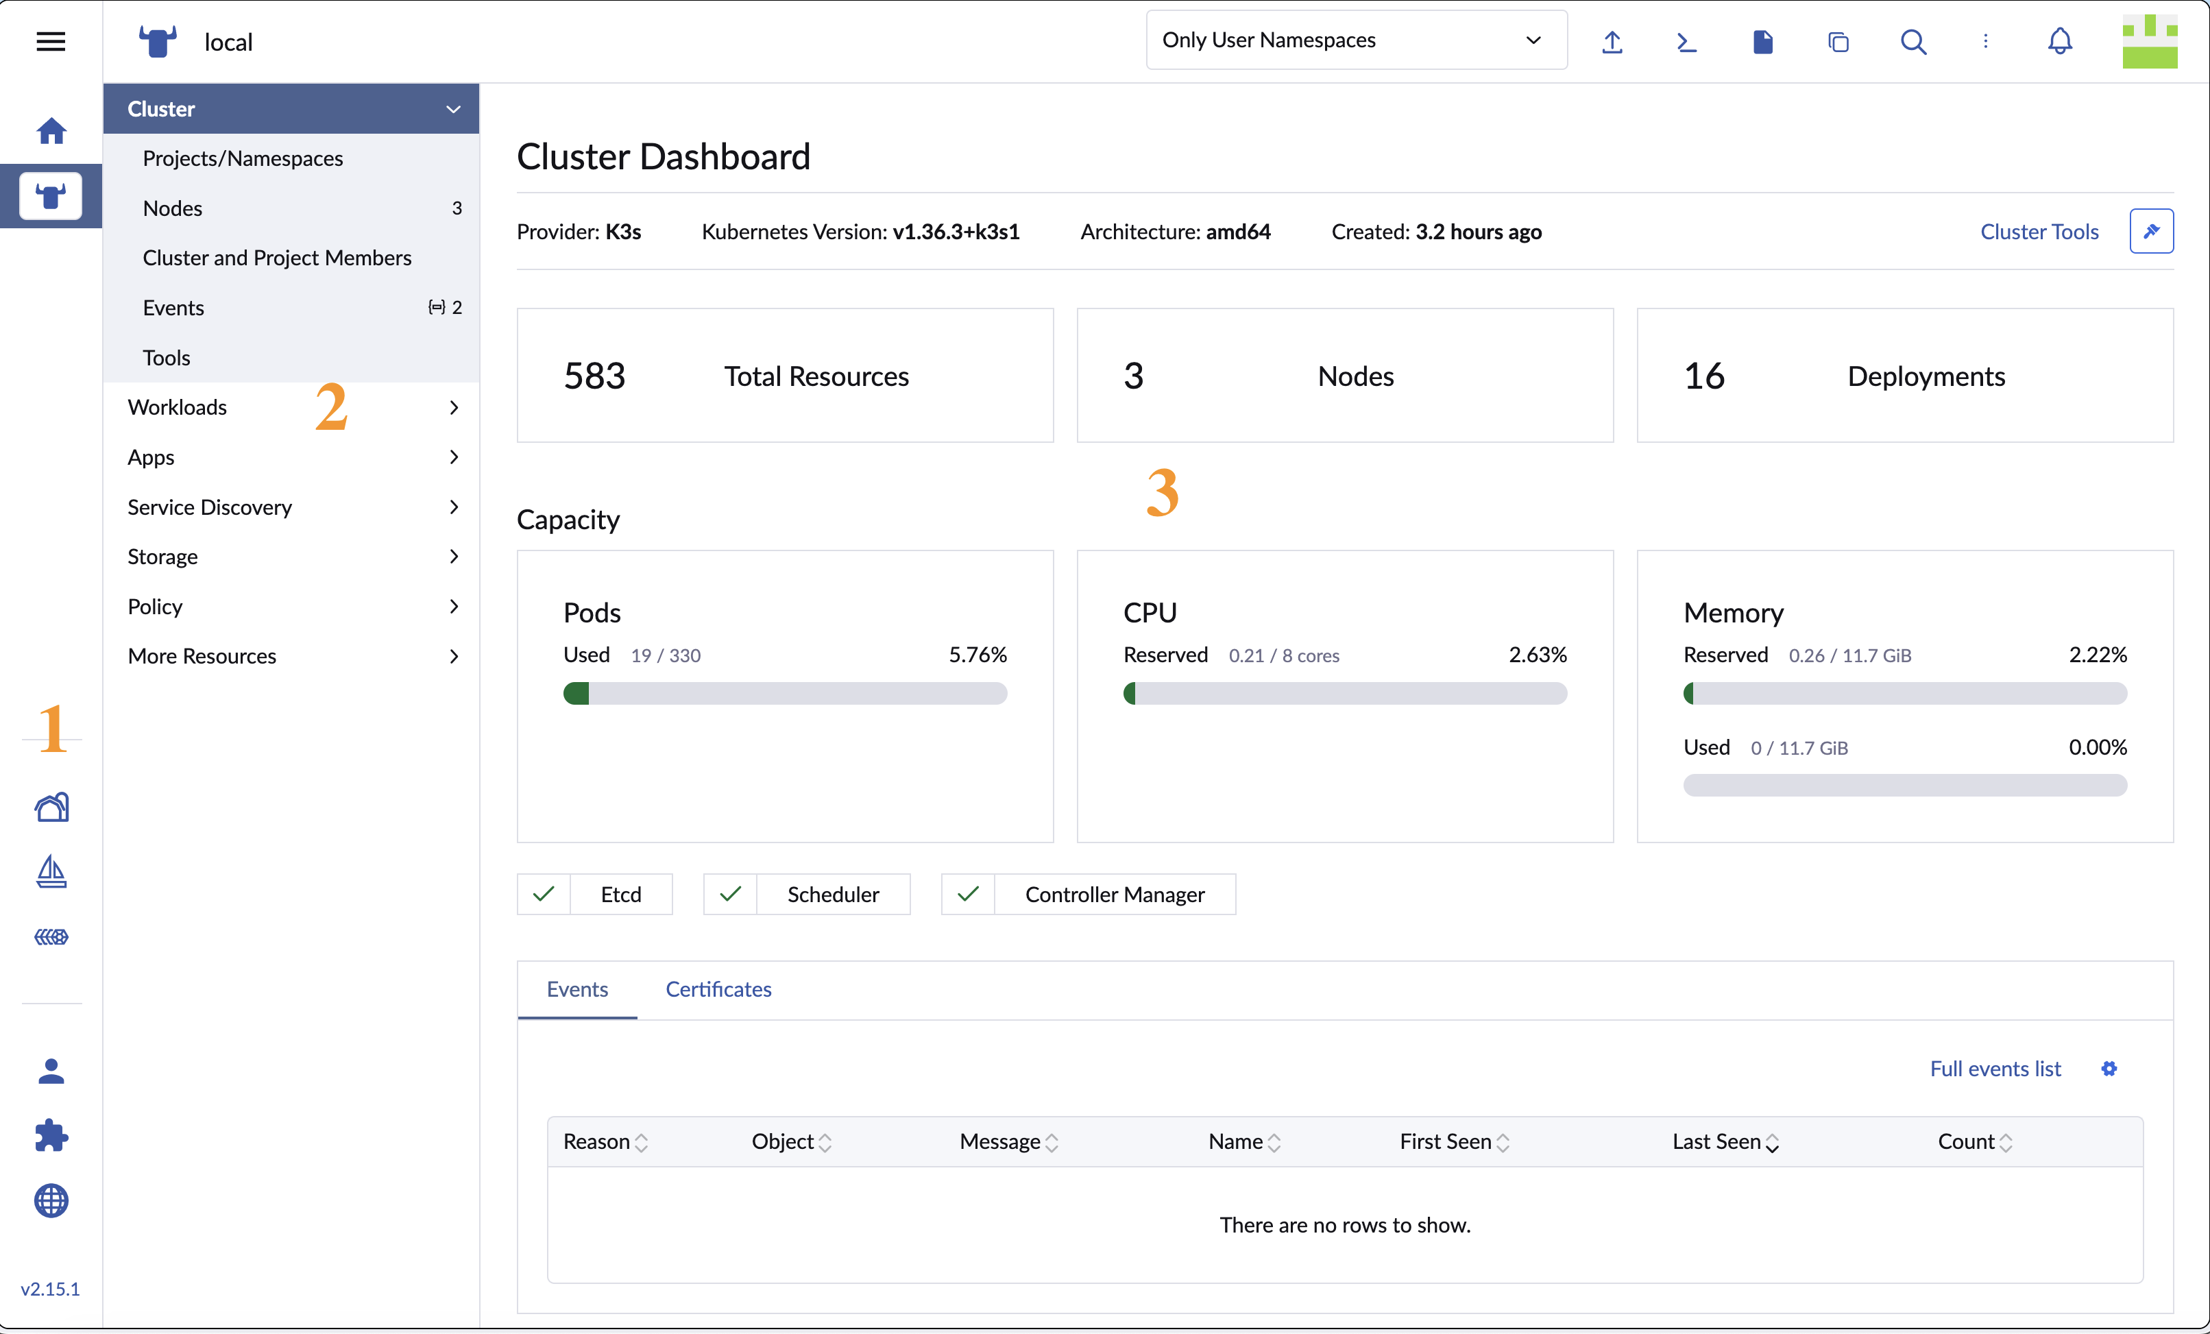Open Users & Authentication person icon
Viewport: 2210px width, 1334px height.
pos(51,1071)
